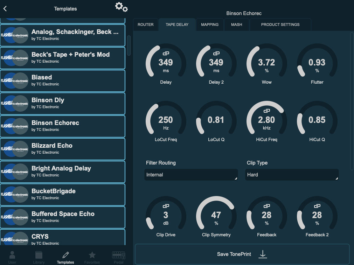354x265 pixels.
Task: Open the Pedal section icon
Action: pyautogui.click(x=119, y=255)
